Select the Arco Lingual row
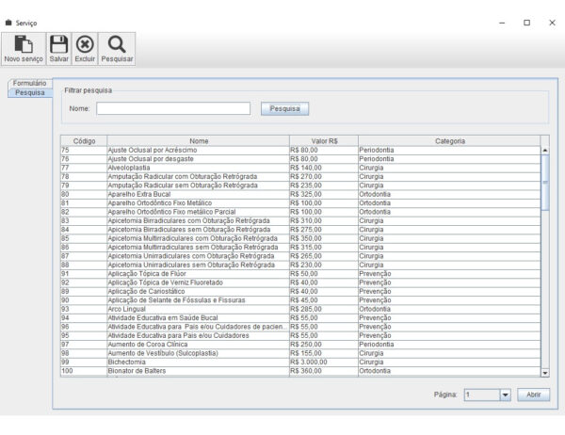Viewport: 565px width, 435px height. 300,309
